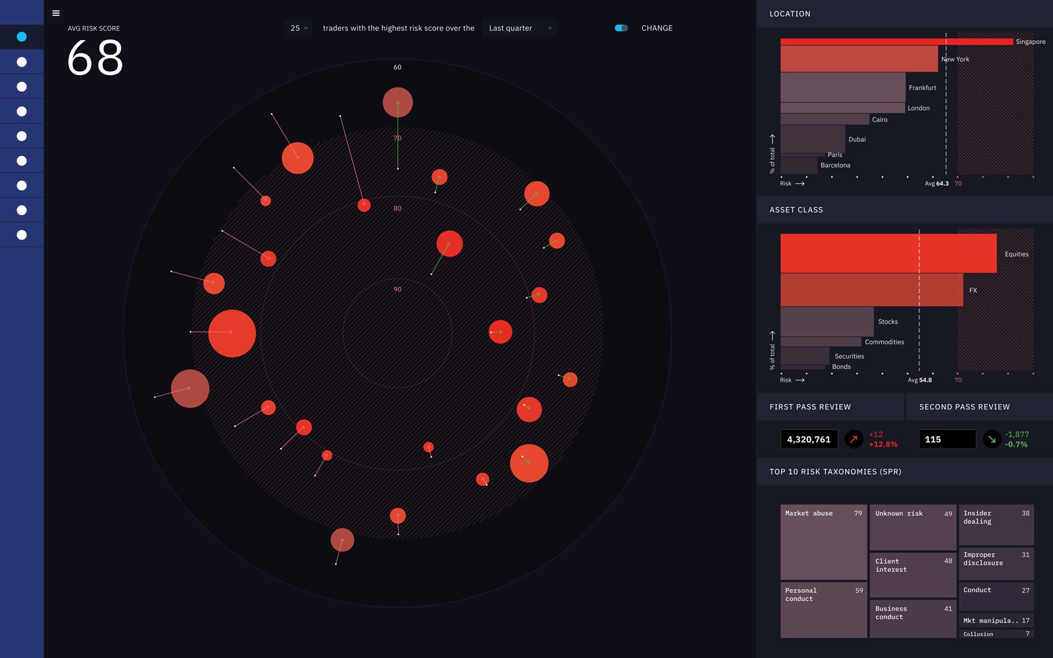Click the Risk axis arrow under Location chart
This screenshot has width=1053, height=658.
(x=800, y=184)
